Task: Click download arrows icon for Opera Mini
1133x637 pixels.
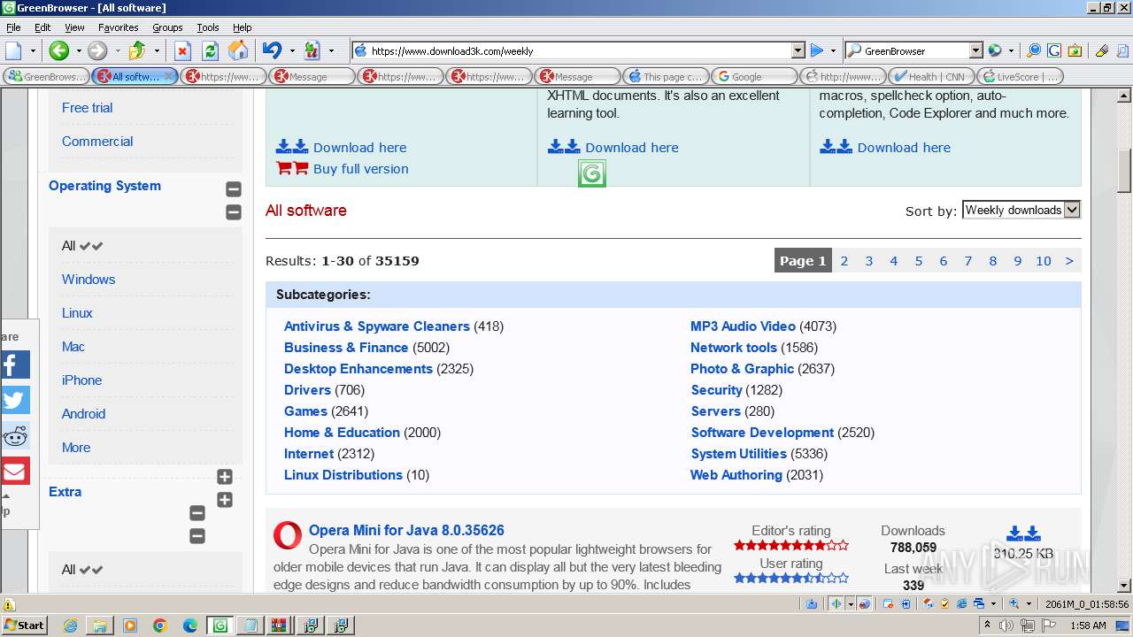Action: 1023,533
